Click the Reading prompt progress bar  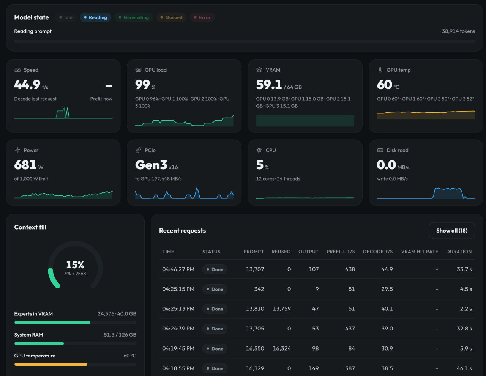click(245, 41)
